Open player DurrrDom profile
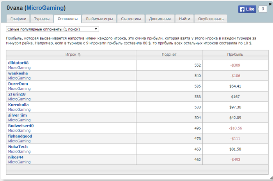This screenshot has height=181, width=273. click(18, 84)
